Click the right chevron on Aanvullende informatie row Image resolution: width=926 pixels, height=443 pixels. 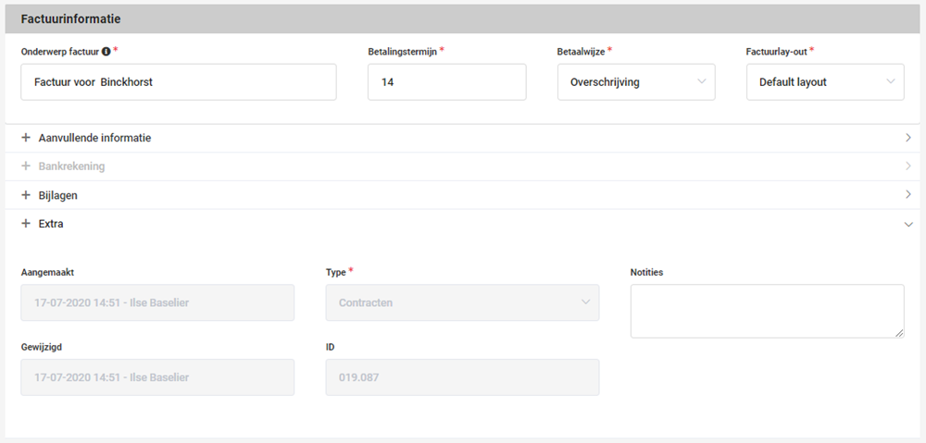click(908, 138)
